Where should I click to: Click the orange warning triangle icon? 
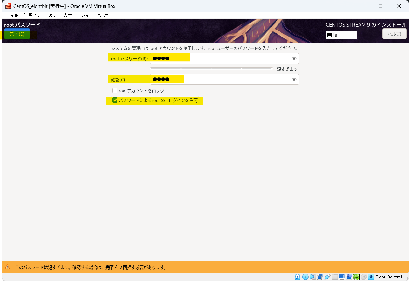coord(7,267)
